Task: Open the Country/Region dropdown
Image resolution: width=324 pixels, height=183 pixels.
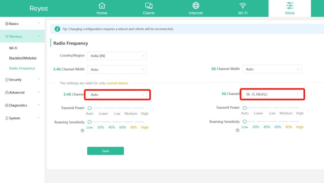Action: tap(117, 56)
